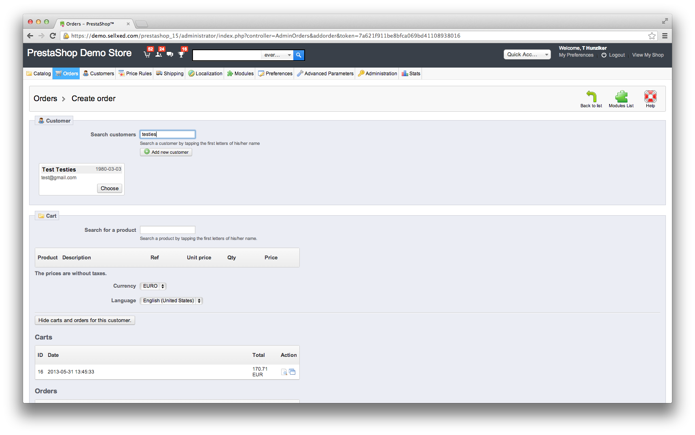
Task: Expand the search scope 'ever...' dropdown
Action: [278, 55]
